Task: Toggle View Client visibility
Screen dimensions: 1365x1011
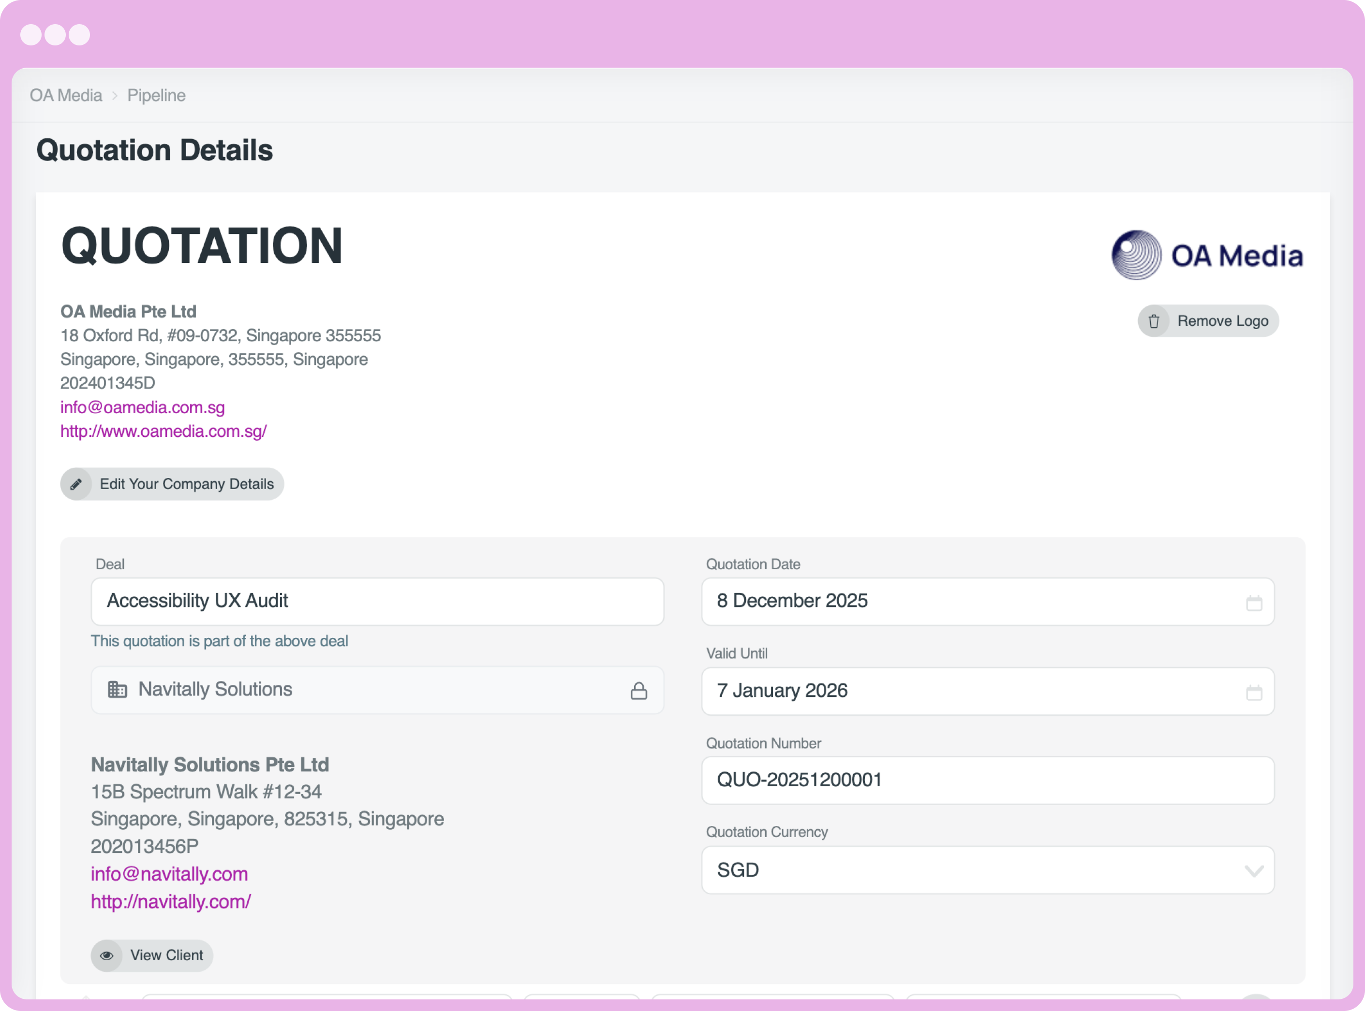Action: [x=151, y=955]
